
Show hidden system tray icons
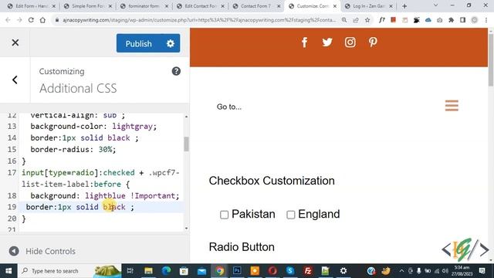[x=401, y=271]
